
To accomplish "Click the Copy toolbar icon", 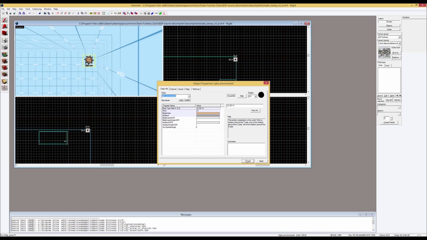I will tap(82, 13).
